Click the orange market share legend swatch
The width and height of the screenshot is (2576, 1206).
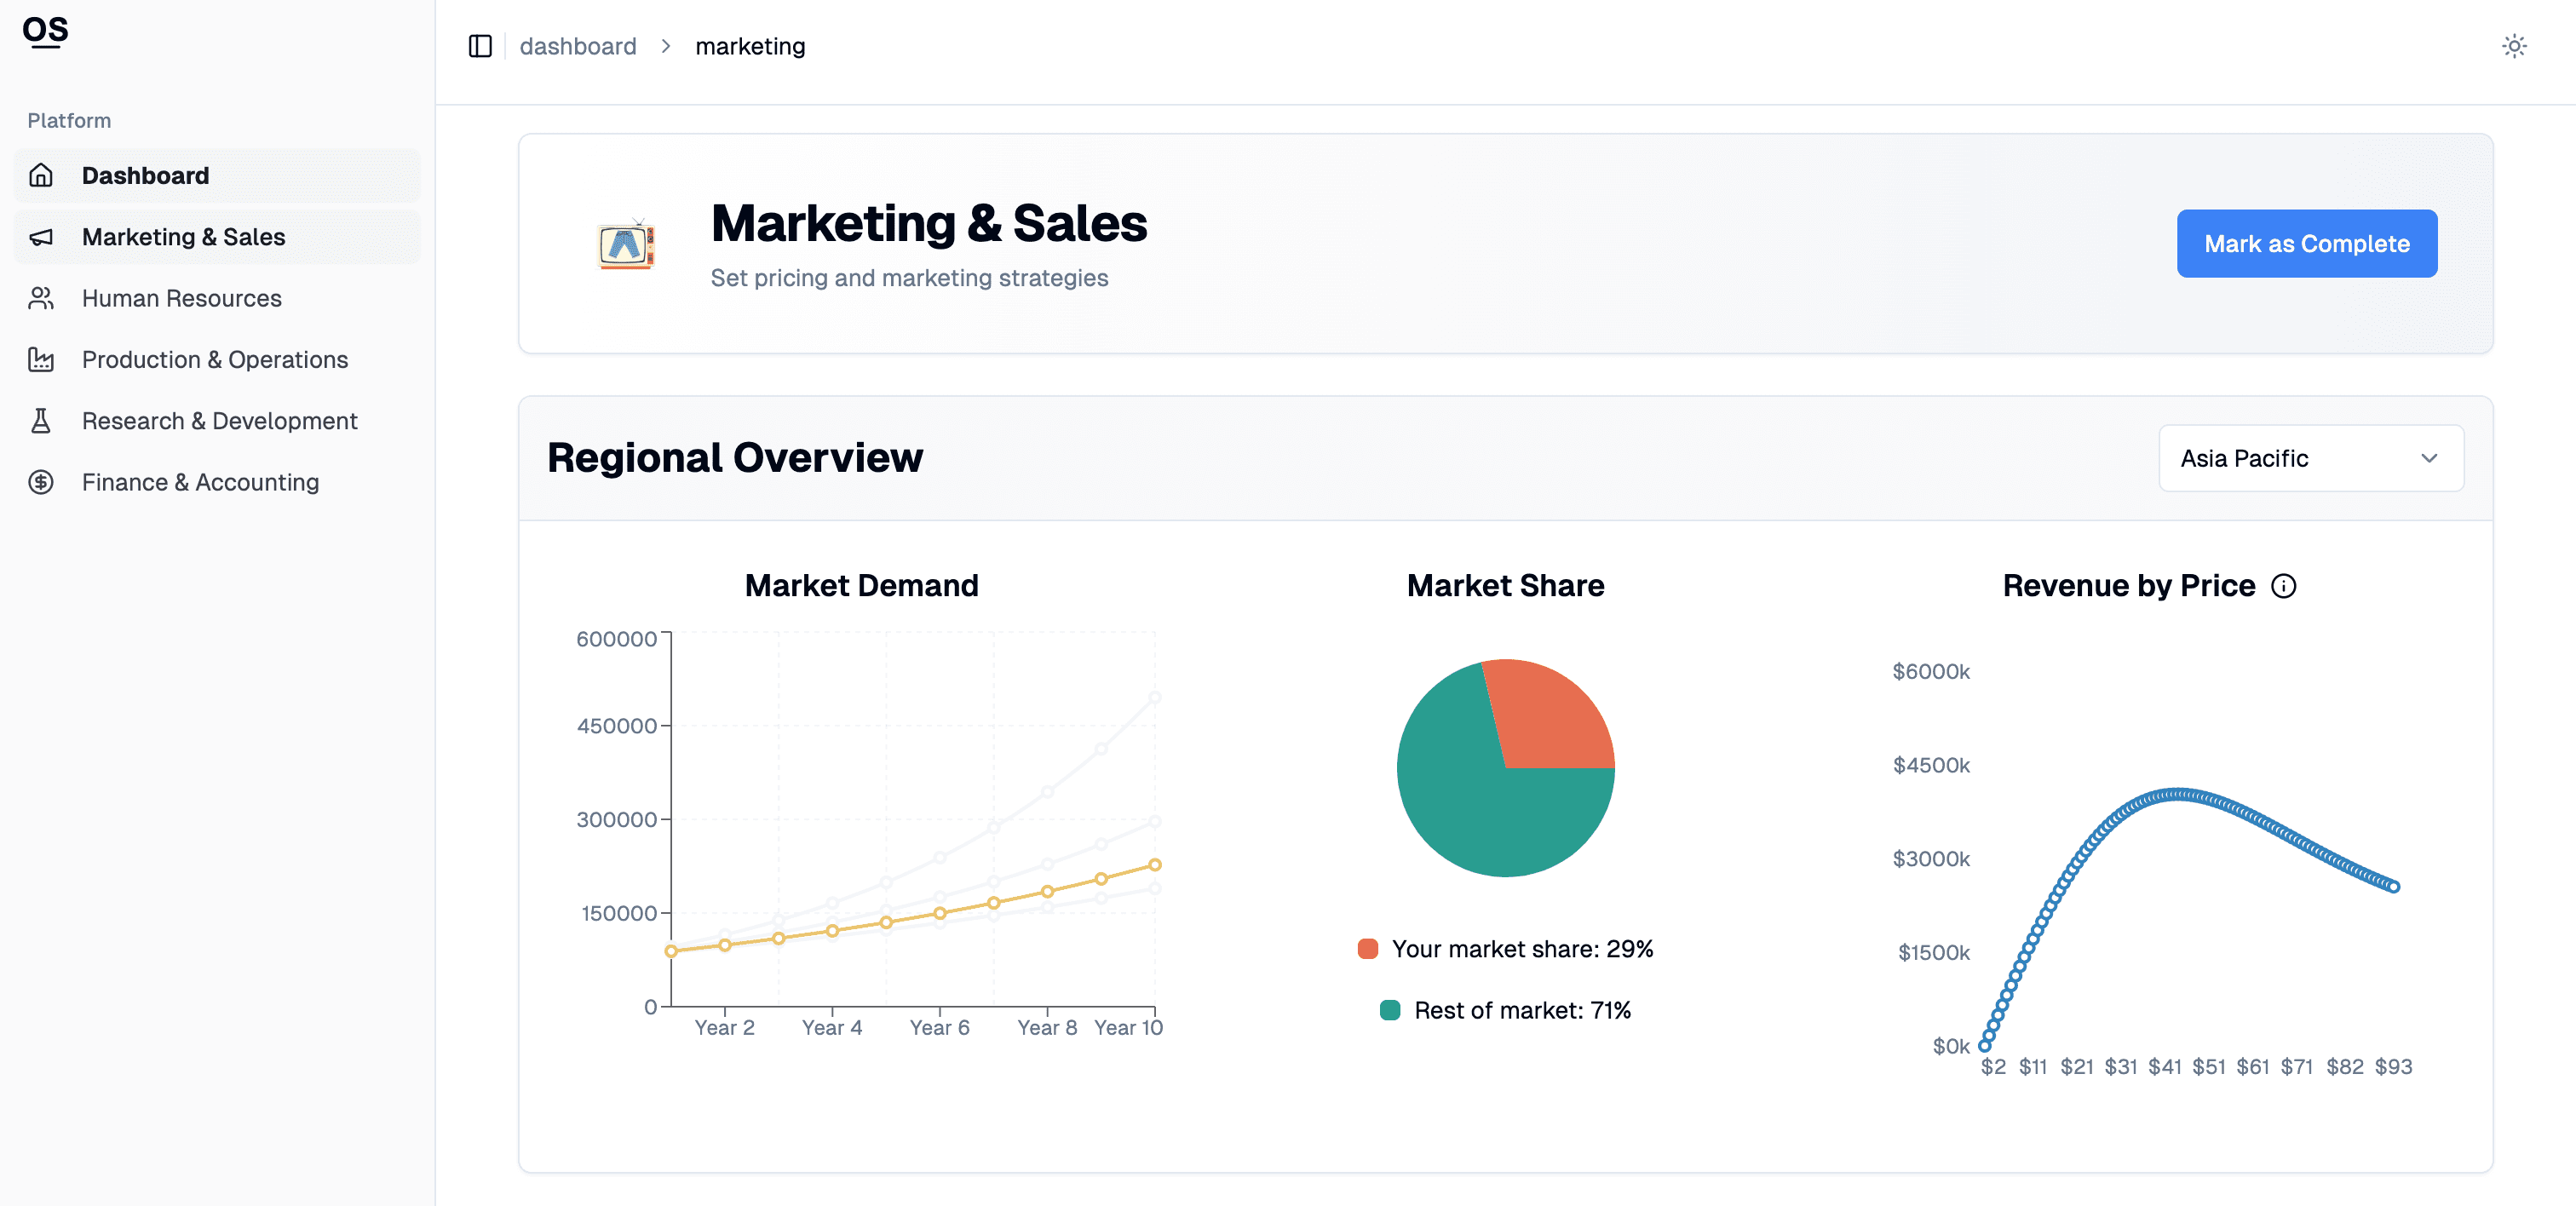pos(1367,948)
